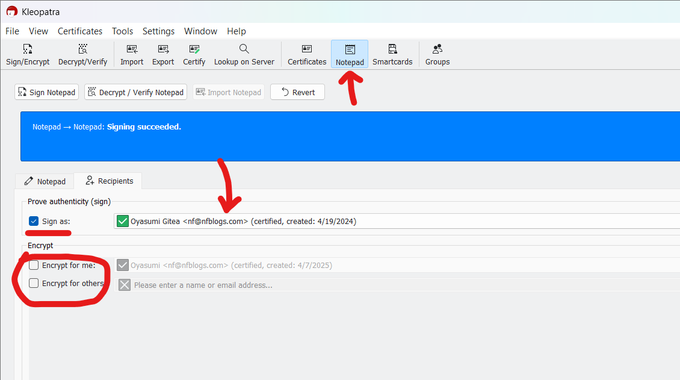
Task: Open the Smartcards view
Action: point(392,54)
